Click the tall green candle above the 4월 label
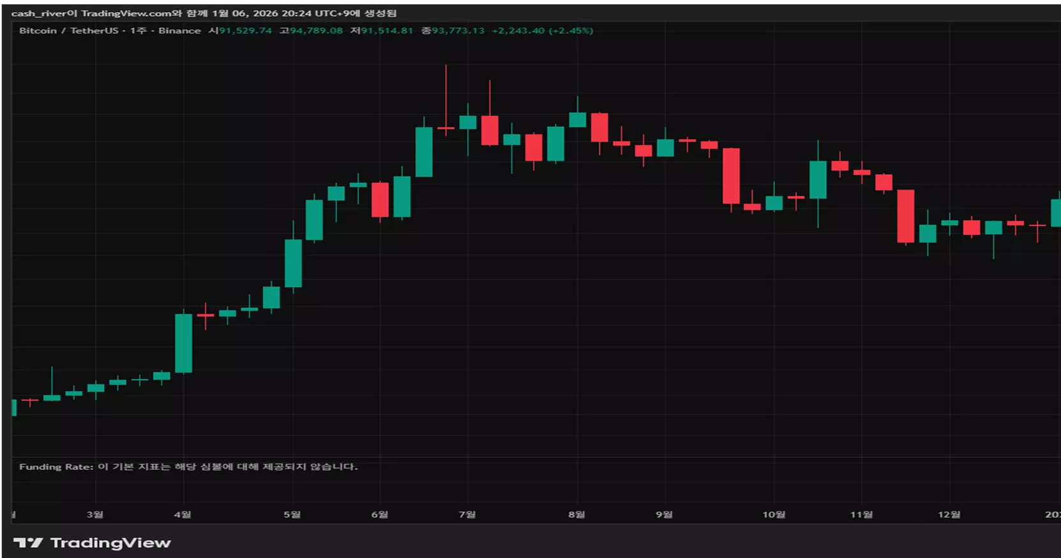This screenshot has height=558, width=1061. (x=184, y=343)
